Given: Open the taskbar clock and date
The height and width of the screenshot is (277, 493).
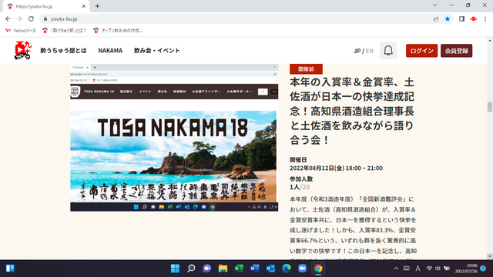Looking at the screenshot, I should pyautogui.click(x=466, y=269).
